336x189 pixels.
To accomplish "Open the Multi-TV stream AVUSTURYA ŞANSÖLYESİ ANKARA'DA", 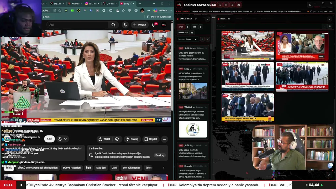I will pyautogui.click(x=302, y=77).
